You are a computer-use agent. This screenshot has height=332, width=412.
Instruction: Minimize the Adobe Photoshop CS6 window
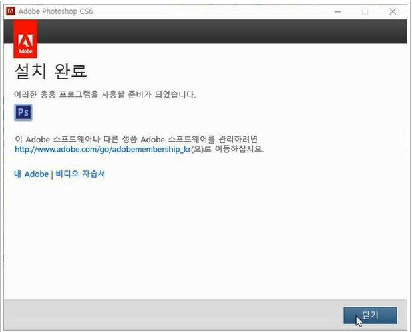point(338,11)
